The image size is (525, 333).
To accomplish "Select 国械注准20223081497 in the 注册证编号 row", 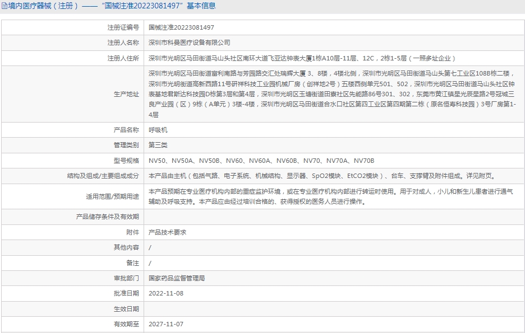I will pos(181,27).
